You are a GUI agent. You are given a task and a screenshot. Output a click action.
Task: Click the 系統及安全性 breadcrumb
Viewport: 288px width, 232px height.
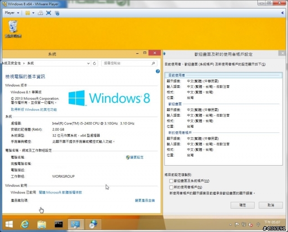[x=11, y=63]
